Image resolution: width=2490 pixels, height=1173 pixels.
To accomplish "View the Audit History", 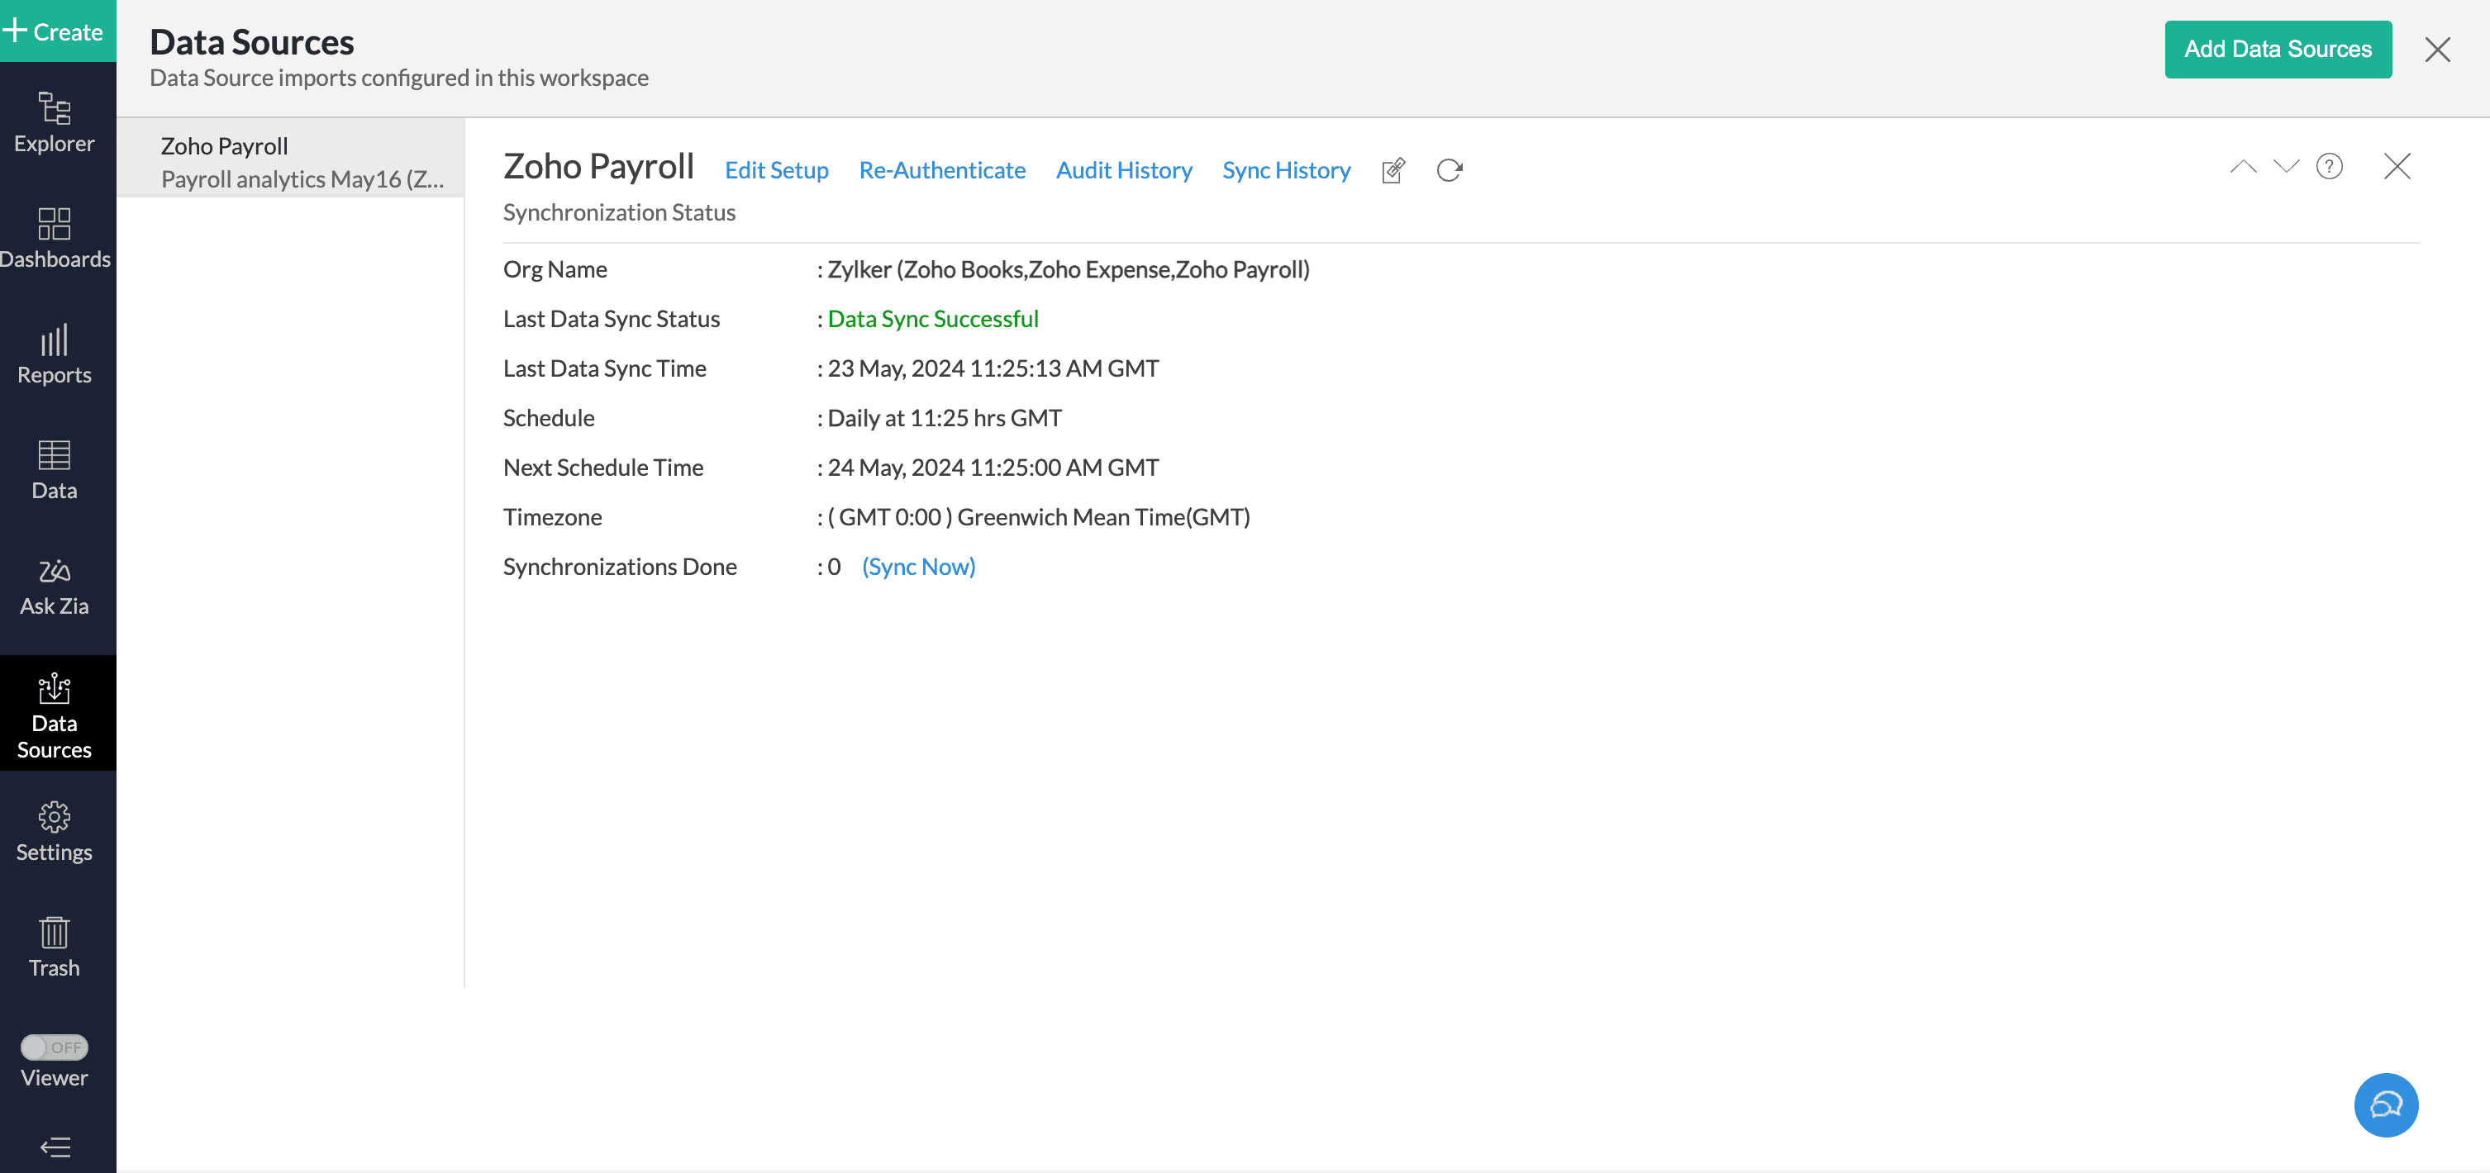I will point(1124,170).
